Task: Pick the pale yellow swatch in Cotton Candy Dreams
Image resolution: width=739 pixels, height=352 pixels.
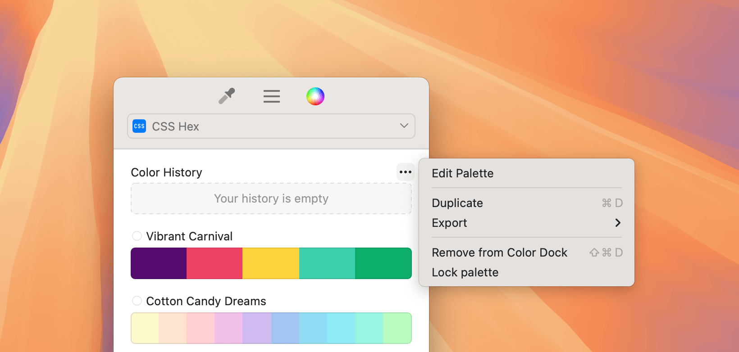Action: [x=145, y=328]
